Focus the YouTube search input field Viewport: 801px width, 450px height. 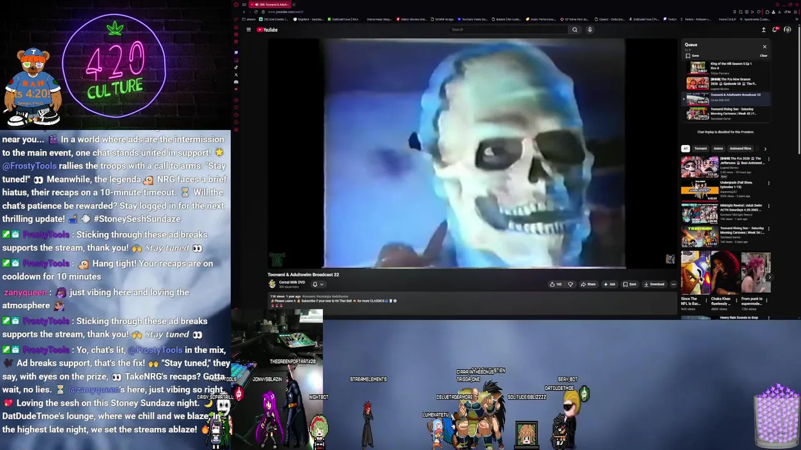[509, 29]
